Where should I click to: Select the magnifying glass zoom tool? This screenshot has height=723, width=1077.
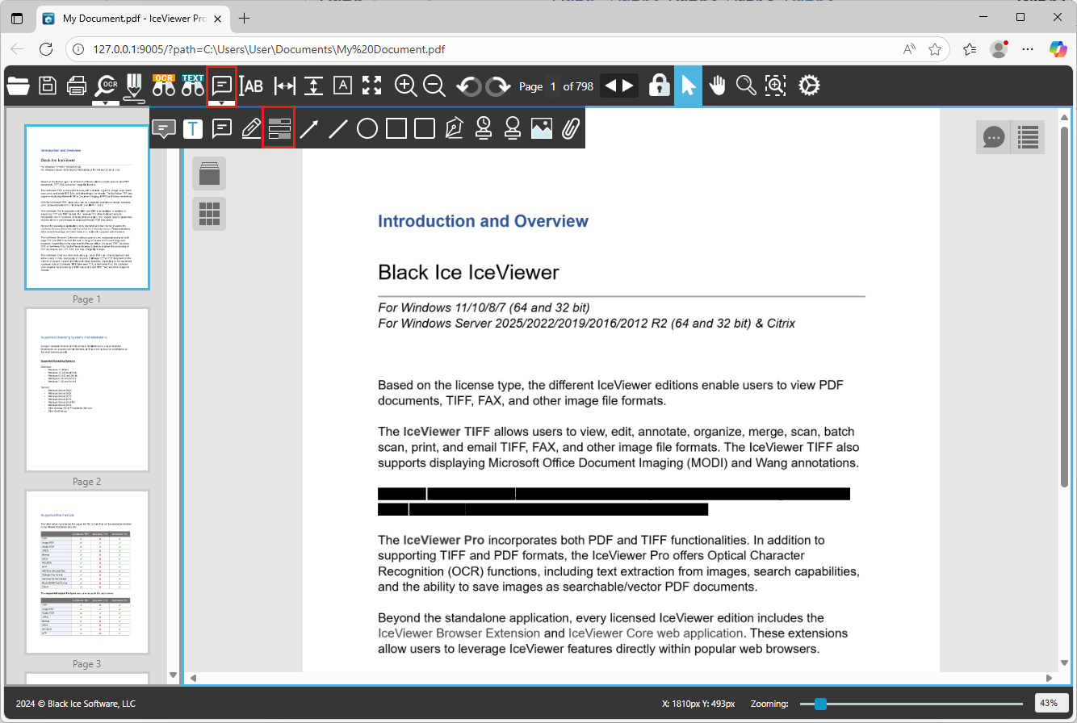(746, 86)
